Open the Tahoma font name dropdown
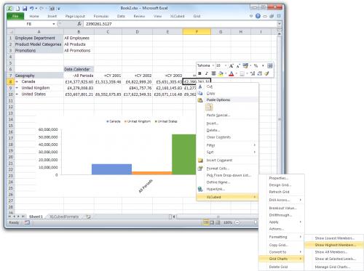 213,65
